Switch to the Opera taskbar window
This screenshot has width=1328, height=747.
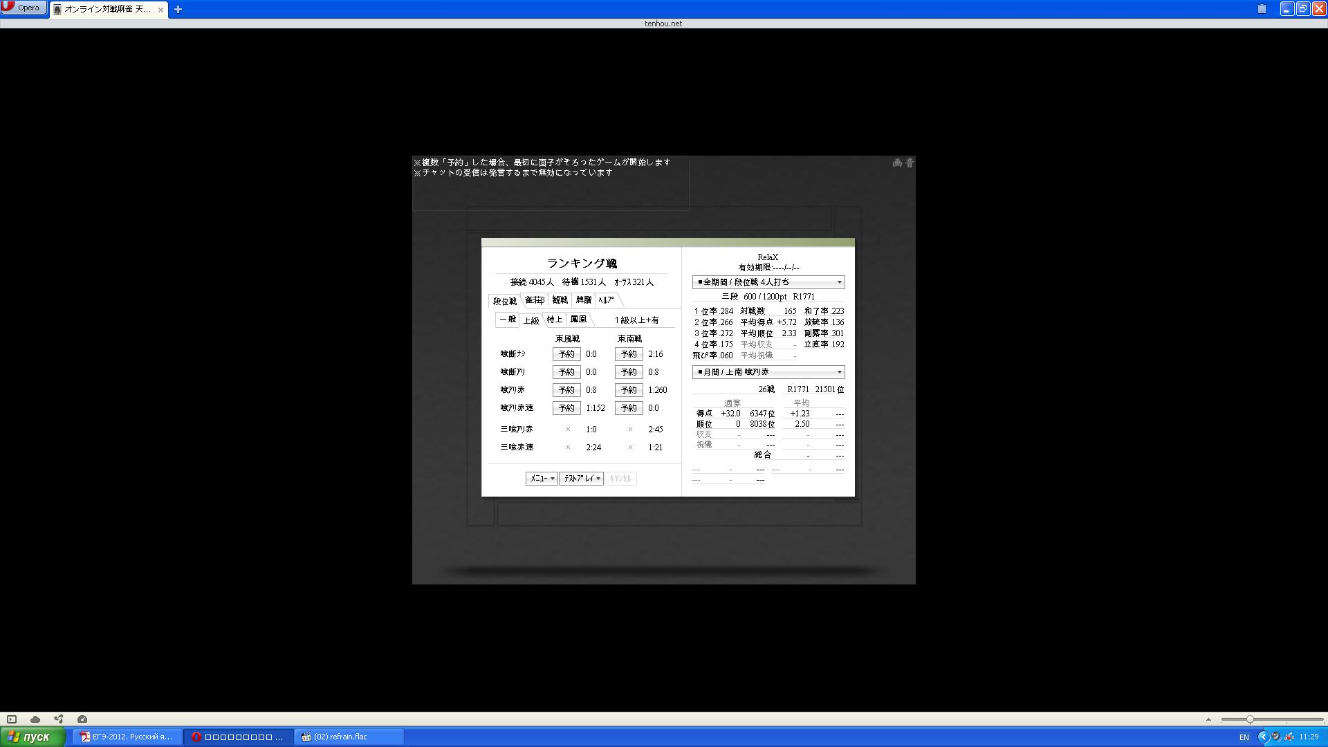pos(239,737)
